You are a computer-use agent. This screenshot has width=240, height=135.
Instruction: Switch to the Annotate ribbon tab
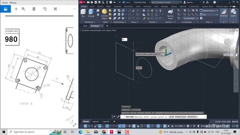click(x=147, y=6)
